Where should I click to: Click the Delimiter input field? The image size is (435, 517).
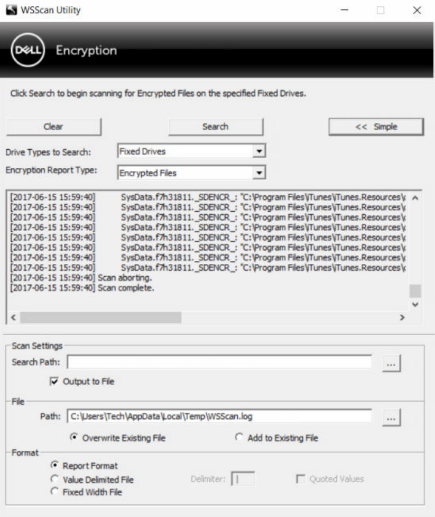point(243,479)
